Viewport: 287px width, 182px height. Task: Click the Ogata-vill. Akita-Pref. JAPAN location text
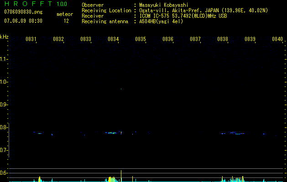204,10
